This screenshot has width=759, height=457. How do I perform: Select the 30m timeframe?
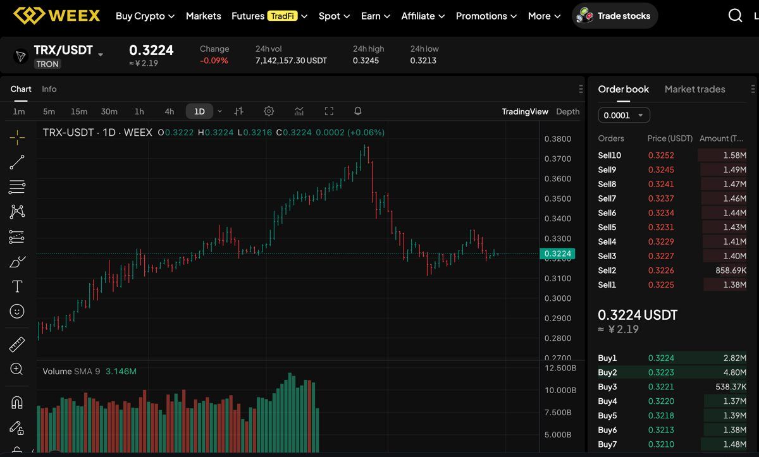pos(109,111)
